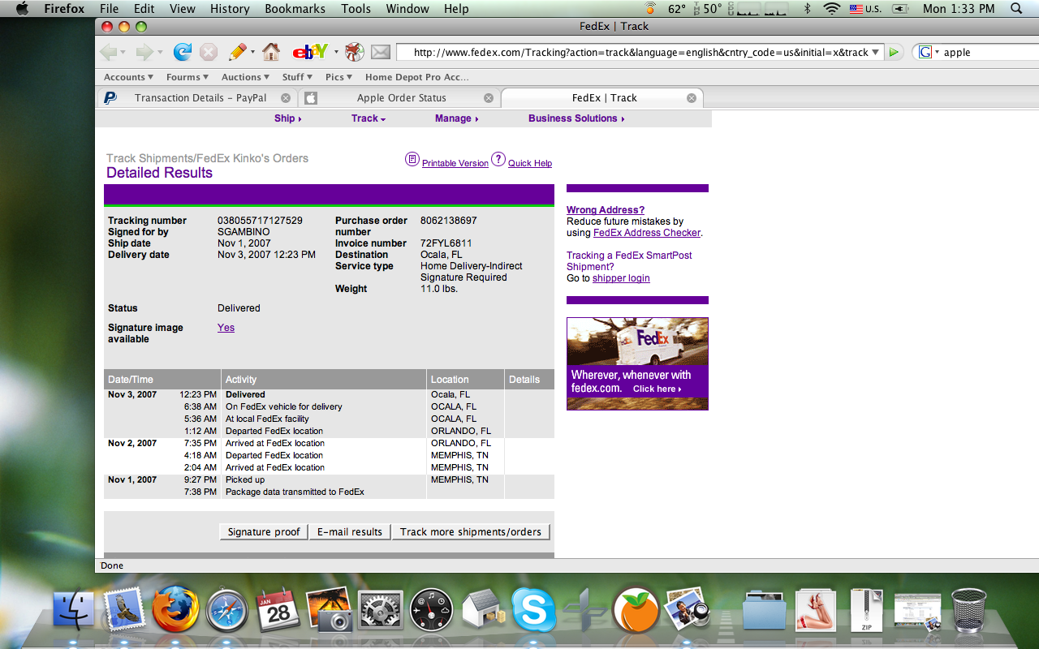Click the Apple menu logo
Screen dimensions: 1039x649
point(22,9)
